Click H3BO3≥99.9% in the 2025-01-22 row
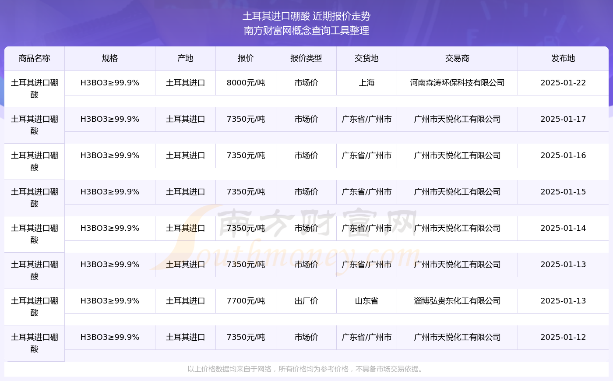This screenshot has width=613, height=381. point(110,83)
